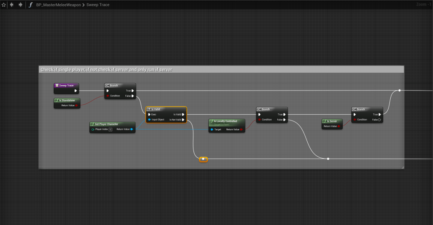Click the Is Server node title
This screenshot has height=225, width=433.
pyautogui.click(x=331, y=121)
